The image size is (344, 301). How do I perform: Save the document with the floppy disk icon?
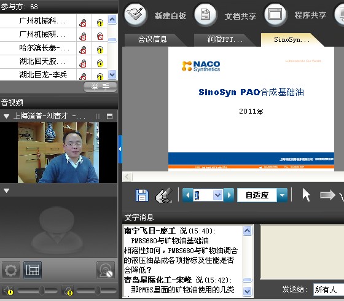[x=142, y=195]
